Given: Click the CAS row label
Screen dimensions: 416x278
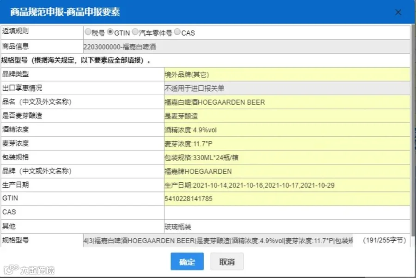Looking at the screenshot, I should [x=9, y=212].
